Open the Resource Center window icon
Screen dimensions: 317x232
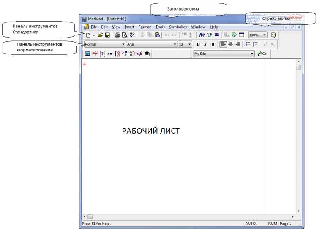pos(241,35)
